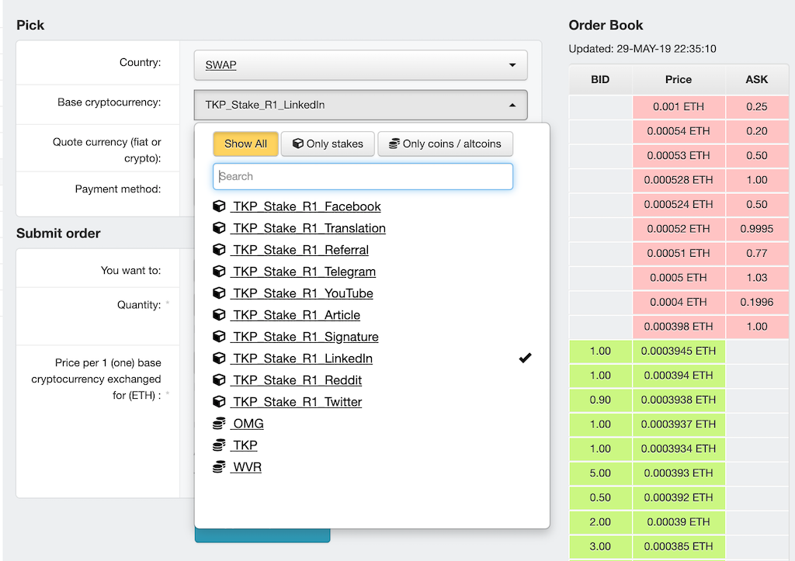Viewport: 795px width, 561px height.
Task: Click the Price column header
Action: [679, 80]
